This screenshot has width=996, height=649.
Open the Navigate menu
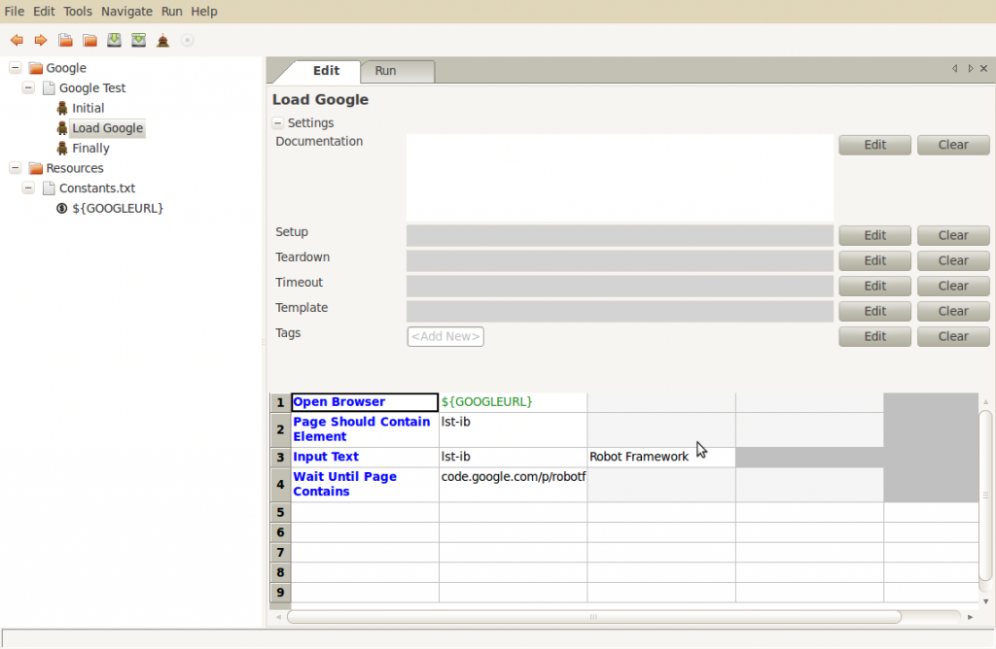coord(126,11)
